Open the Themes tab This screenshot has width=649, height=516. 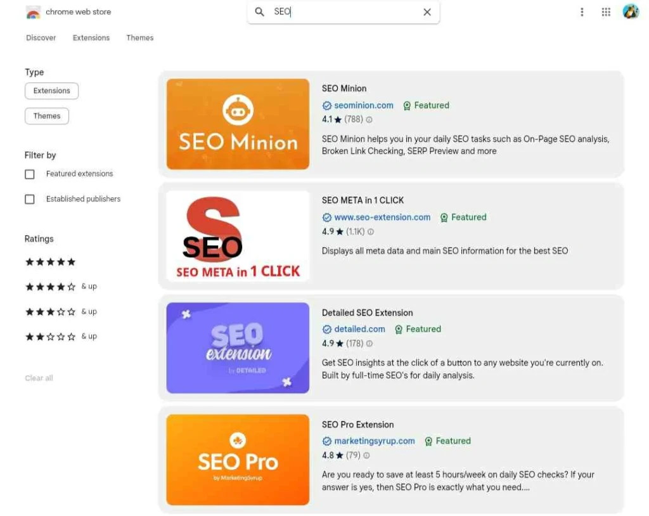[140, 37]
